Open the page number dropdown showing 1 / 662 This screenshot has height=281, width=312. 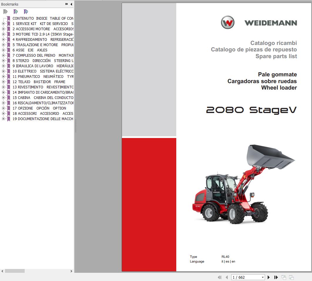263,277
